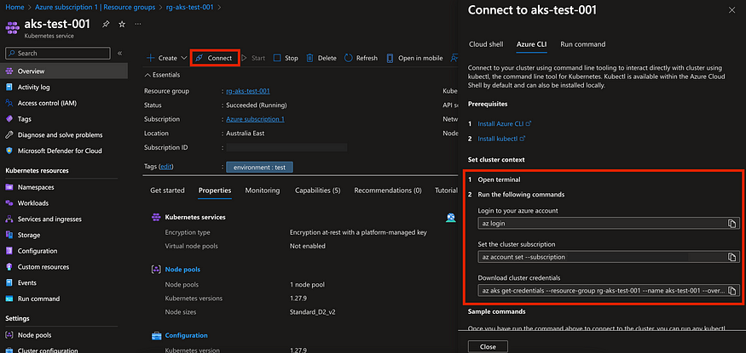746x353 pixels.
Task: Open the Configuration properties heading link
Action: (x=187, y=335)
